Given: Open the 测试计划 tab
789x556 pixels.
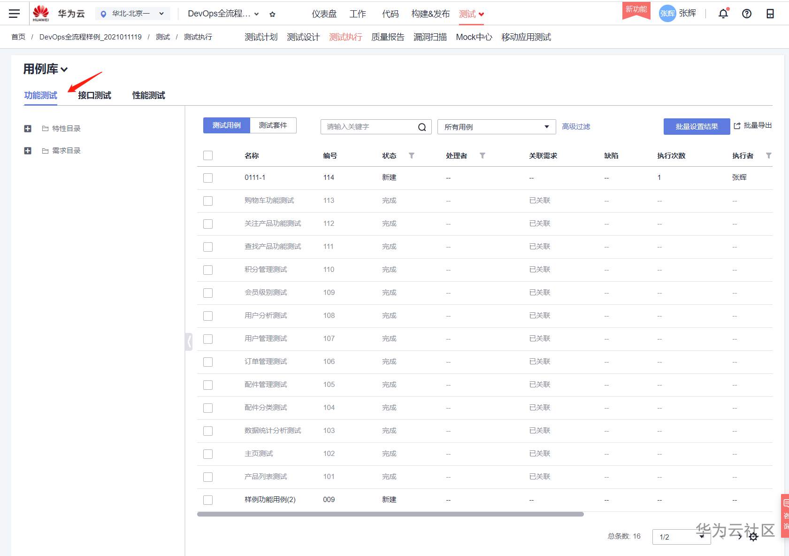Looking at the screenshot, I should (x=261, y=37).
